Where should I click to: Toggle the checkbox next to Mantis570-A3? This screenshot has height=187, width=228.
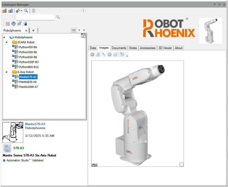click(13, 76)
